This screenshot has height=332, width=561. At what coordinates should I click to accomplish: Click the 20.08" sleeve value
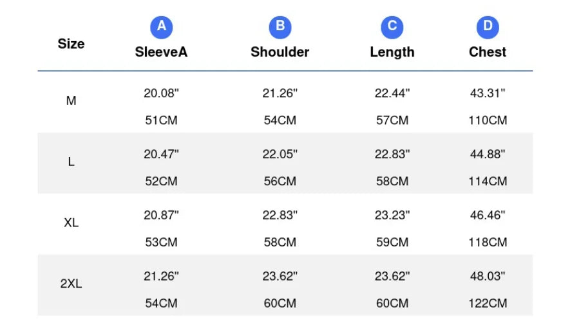tap(162, 93)
